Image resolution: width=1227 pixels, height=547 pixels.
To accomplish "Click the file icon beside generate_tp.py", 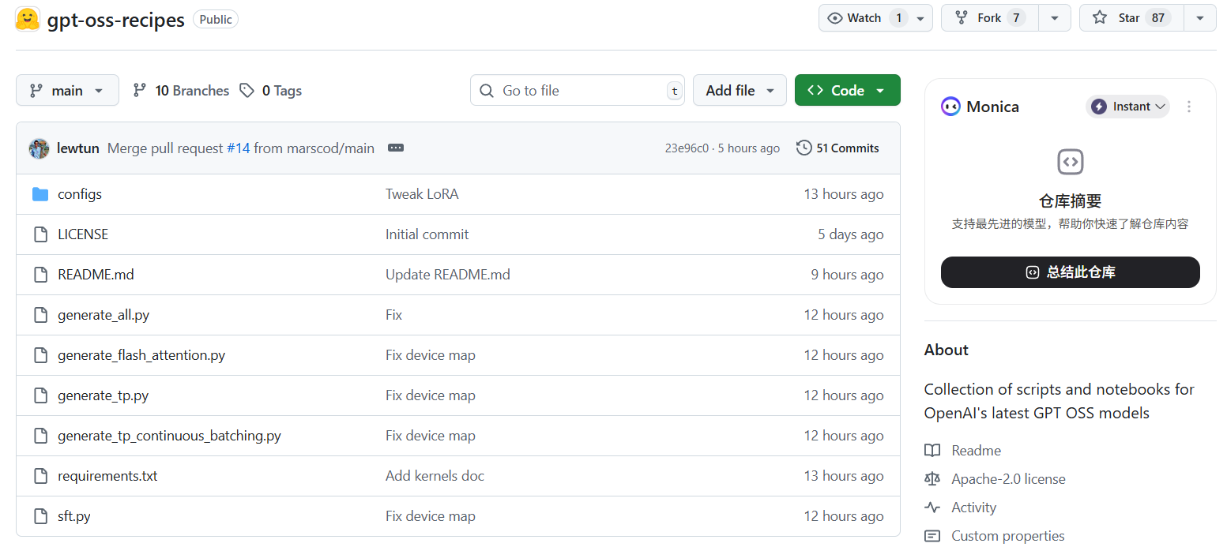I will pyautogui.click(x=40, y=395).
